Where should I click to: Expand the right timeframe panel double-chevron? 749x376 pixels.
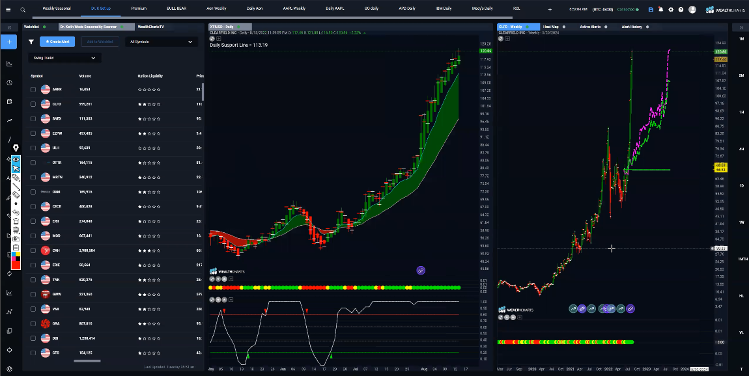coord(741,28)
